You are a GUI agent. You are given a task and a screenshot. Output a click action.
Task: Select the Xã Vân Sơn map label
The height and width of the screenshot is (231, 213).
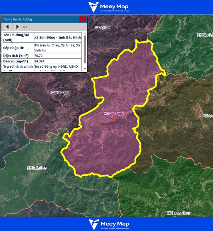point(205,35)
